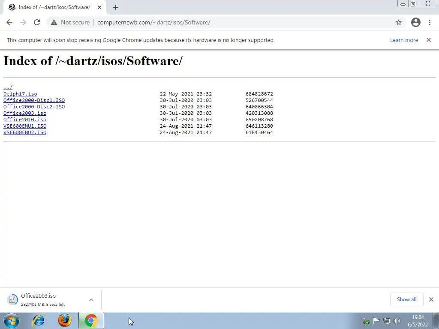
Task: Select the Index of /~dartz/isos/Software/ tab
Action: pyautogui.click(x=54, y=7)
